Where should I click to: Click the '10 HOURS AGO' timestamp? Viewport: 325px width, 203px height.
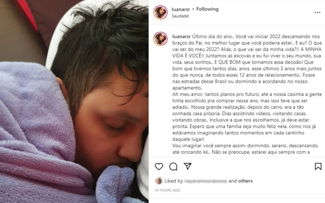(167, 190)
